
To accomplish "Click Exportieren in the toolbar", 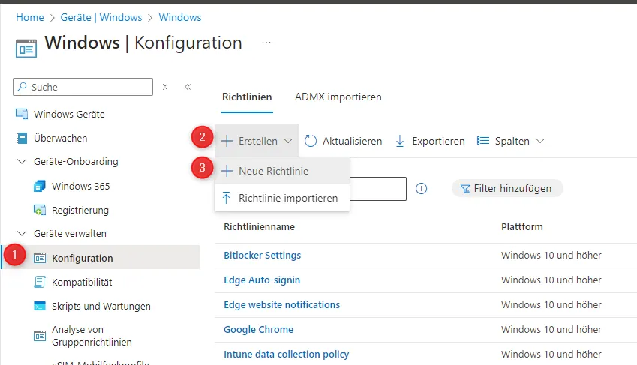I will pyautogui.click(x=430, y=141).
